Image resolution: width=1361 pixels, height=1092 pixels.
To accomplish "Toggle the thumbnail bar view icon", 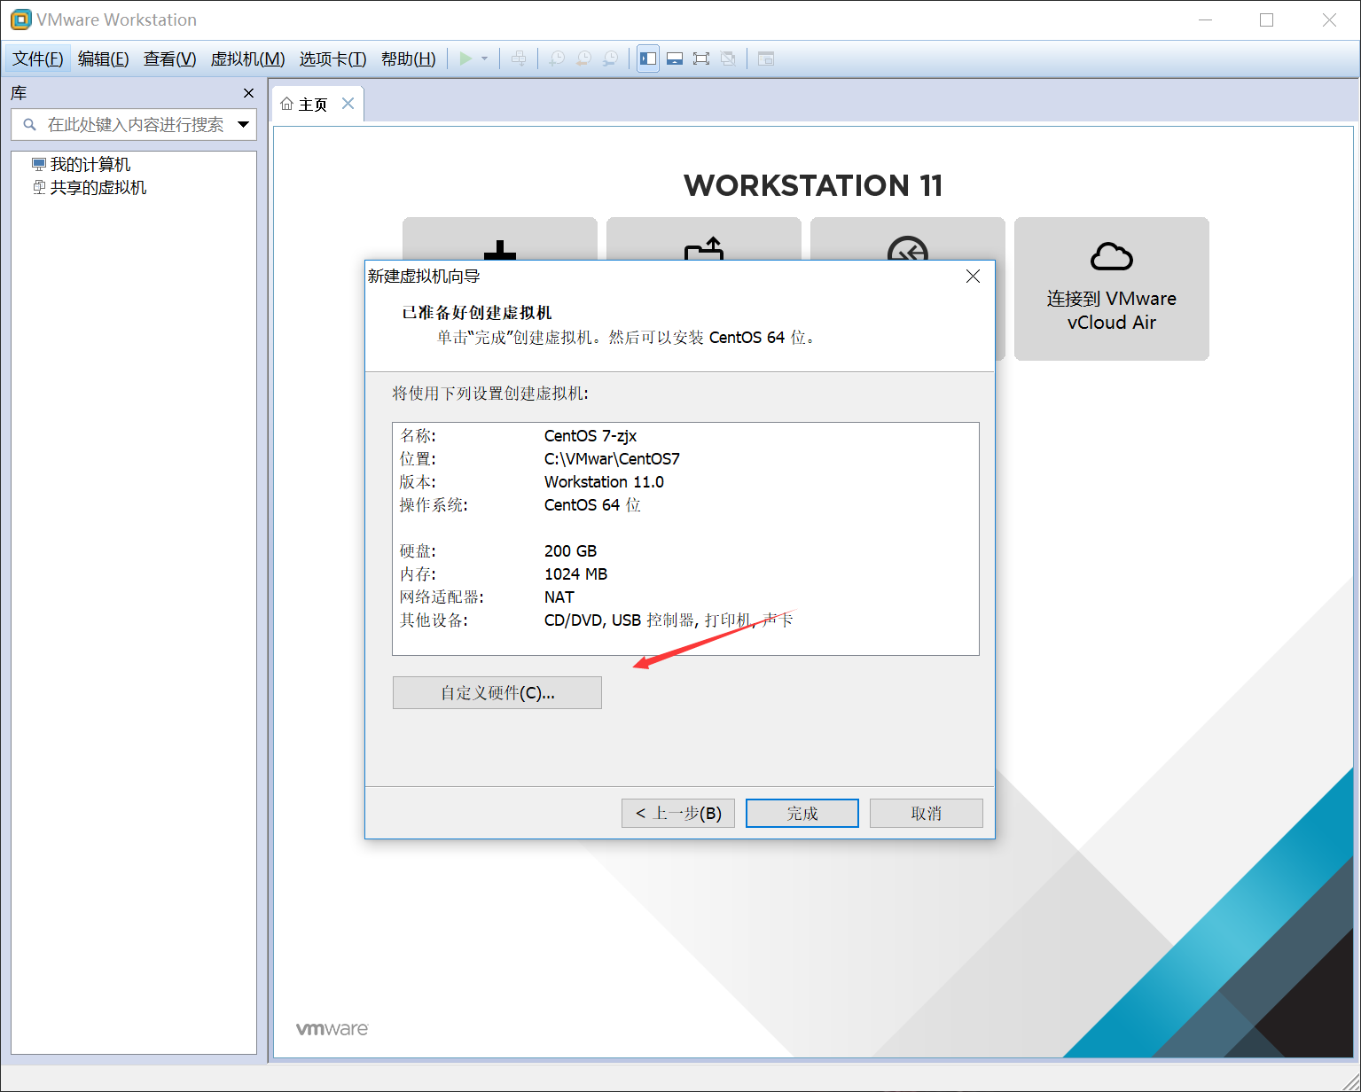I will (675, 58).
